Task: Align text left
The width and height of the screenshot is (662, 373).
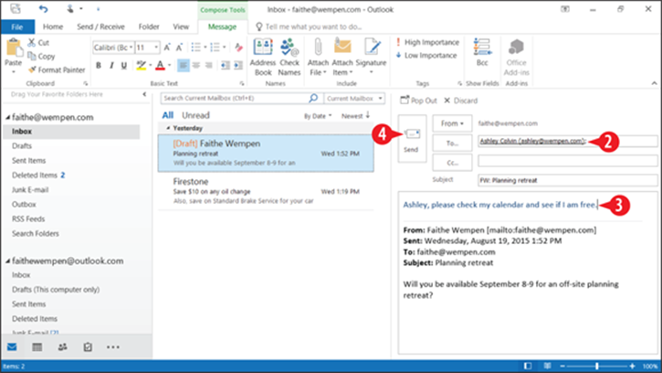Action: coord(183,65)
